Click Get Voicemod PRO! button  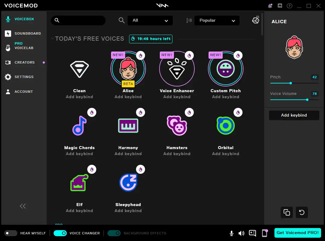click(x=298, y=233)
